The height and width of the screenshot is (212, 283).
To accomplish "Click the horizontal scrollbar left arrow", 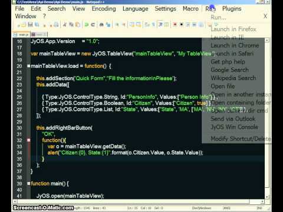I will tap(15, 201).
